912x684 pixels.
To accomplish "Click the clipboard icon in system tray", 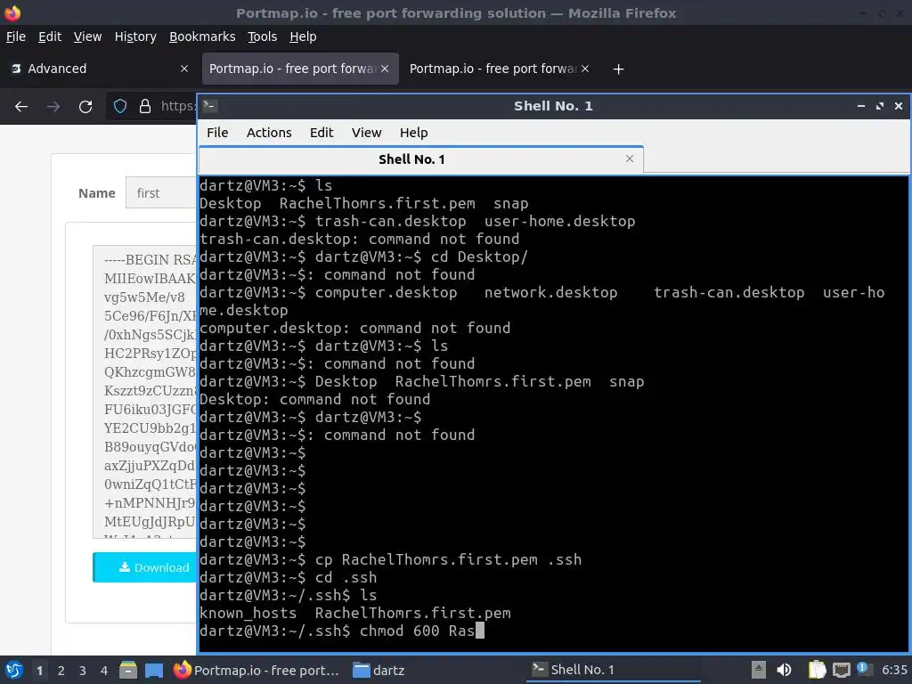I will [x=817, y=670].
